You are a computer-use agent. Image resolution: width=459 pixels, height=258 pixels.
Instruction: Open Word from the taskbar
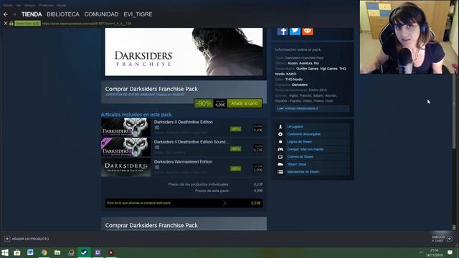coord(30,252)
